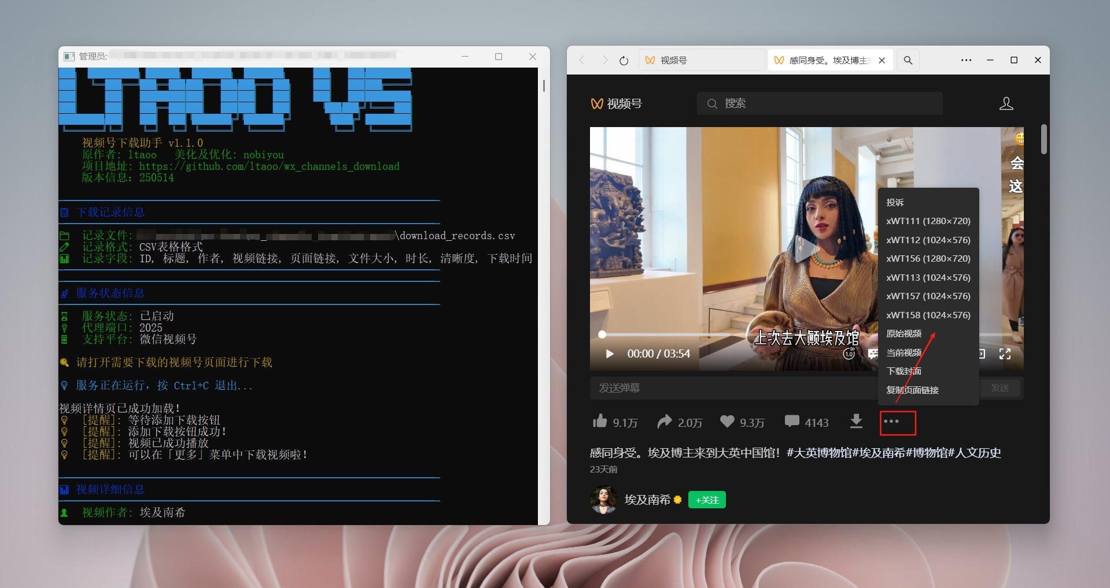Maximize the terminal window
Image resolution: width=1110 pixels, height=588 pixels.
point(499,56)
